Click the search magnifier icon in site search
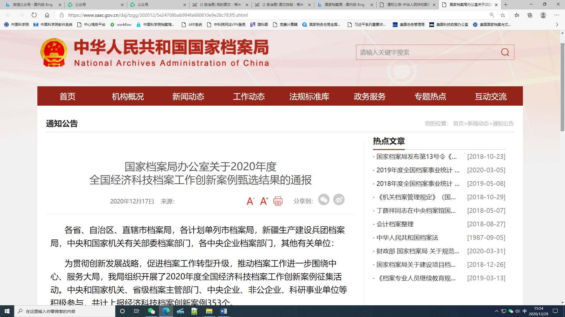The image size is (565, 317). pyautogui.click(x=505, y=52)
